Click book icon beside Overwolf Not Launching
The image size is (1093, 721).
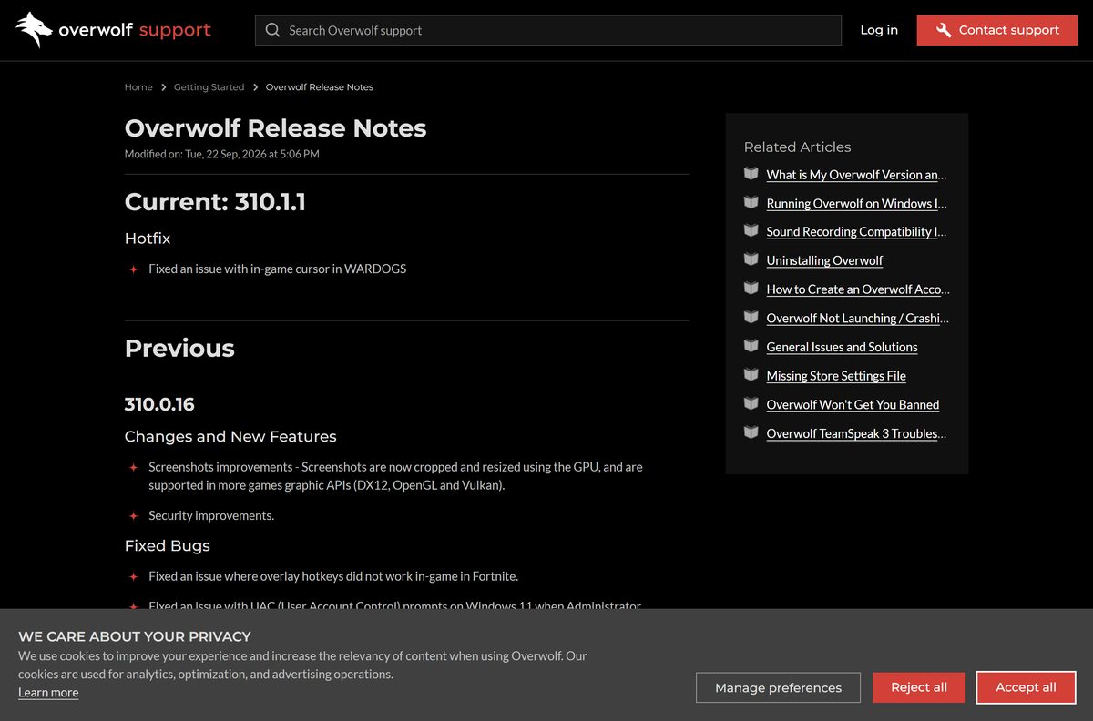(x=751, y=317)
